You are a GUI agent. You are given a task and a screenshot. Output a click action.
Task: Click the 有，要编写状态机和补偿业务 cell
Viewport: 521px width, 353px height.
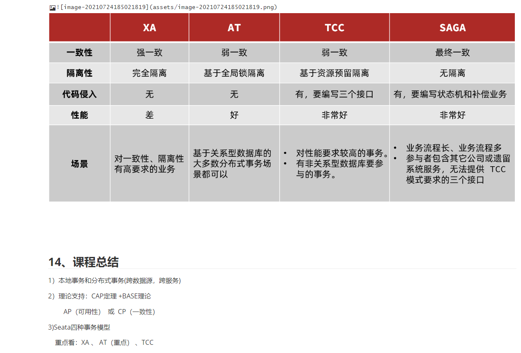452,94
